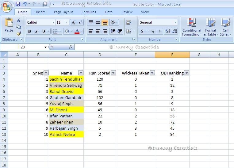
Task: Go to the Data tab
Action: click(109, 12)
